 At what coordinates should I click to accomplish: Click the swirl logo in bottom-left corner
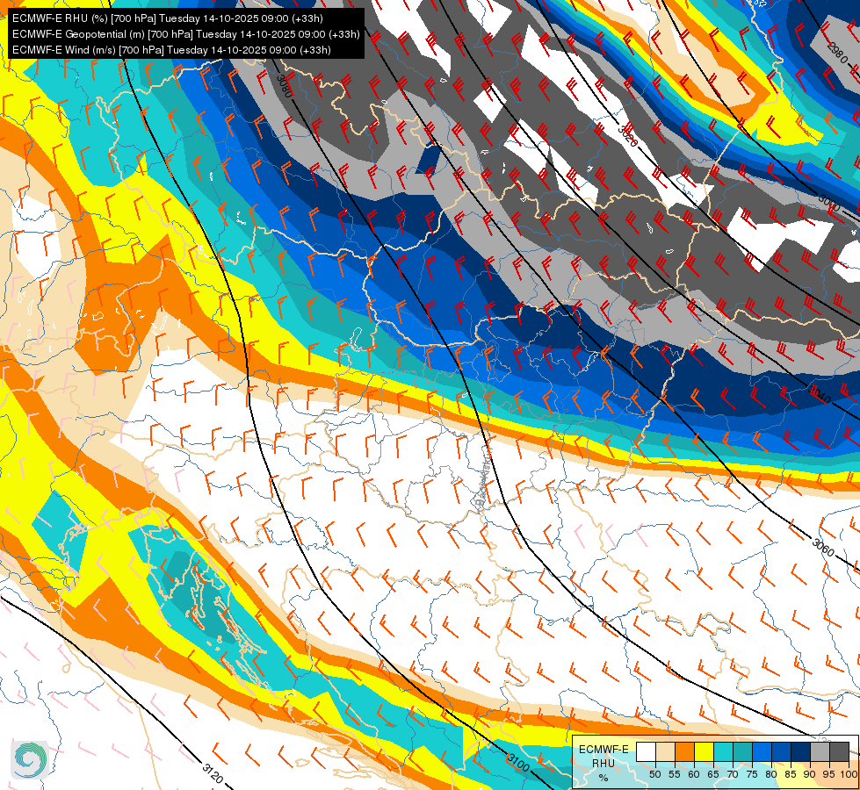click(30, 760)
